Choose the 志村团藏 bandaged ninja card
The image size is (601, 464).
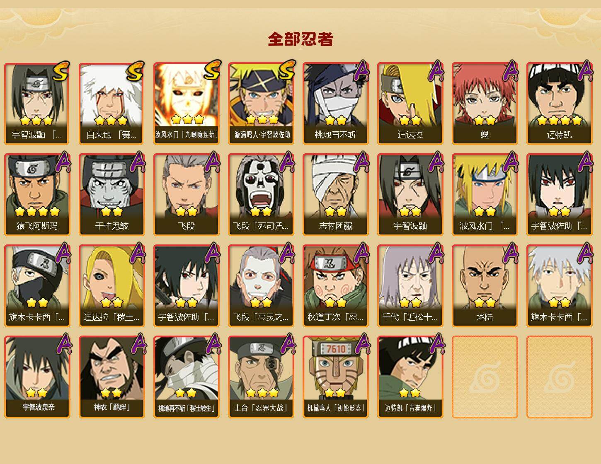pyautogui.click(x=335, y=195)
